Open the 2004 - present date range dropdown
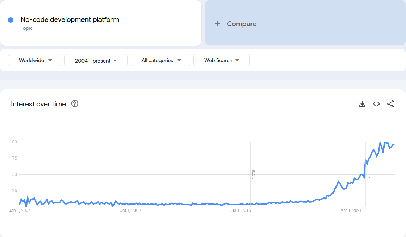Image resolution: width=406 pixels, height=237 pixels. (x=96, y=60)
